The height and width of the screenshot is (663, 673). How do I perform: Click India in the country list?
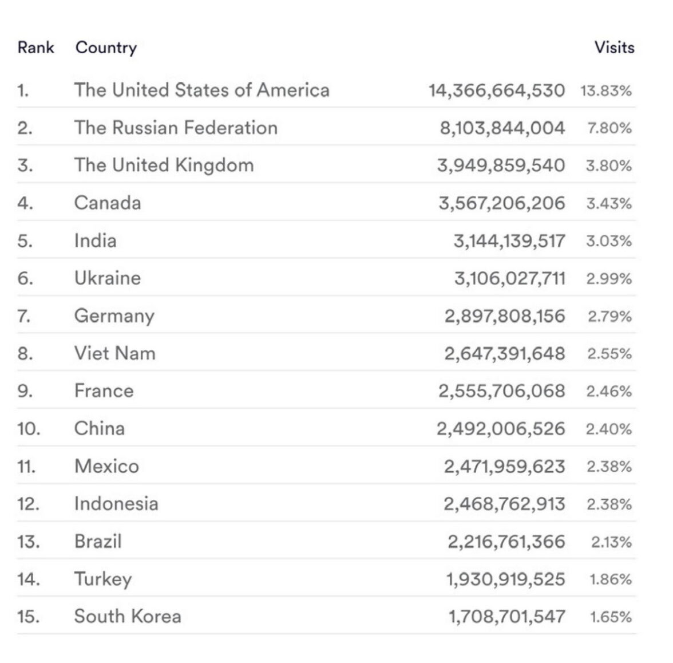coord(95,240)
